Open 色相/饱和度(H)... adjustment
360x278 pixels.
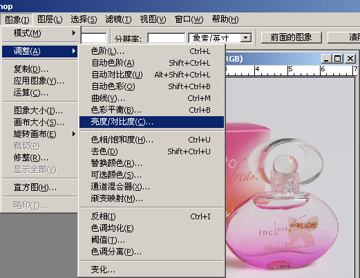coord(151,140)
